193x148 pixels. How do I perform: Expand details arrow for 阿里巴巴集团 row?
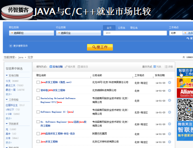170,134
